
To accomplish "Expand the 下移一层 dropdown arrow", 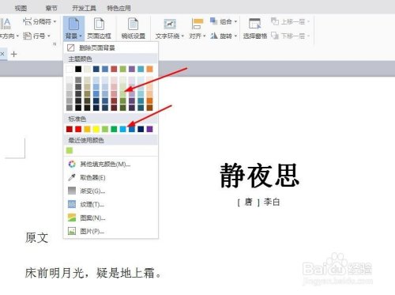I will (308, 36).
